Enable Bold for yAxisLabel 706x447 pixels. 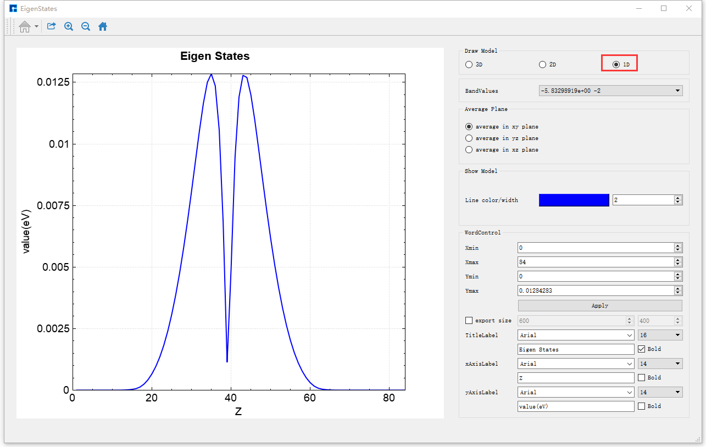tap(642, 406)
